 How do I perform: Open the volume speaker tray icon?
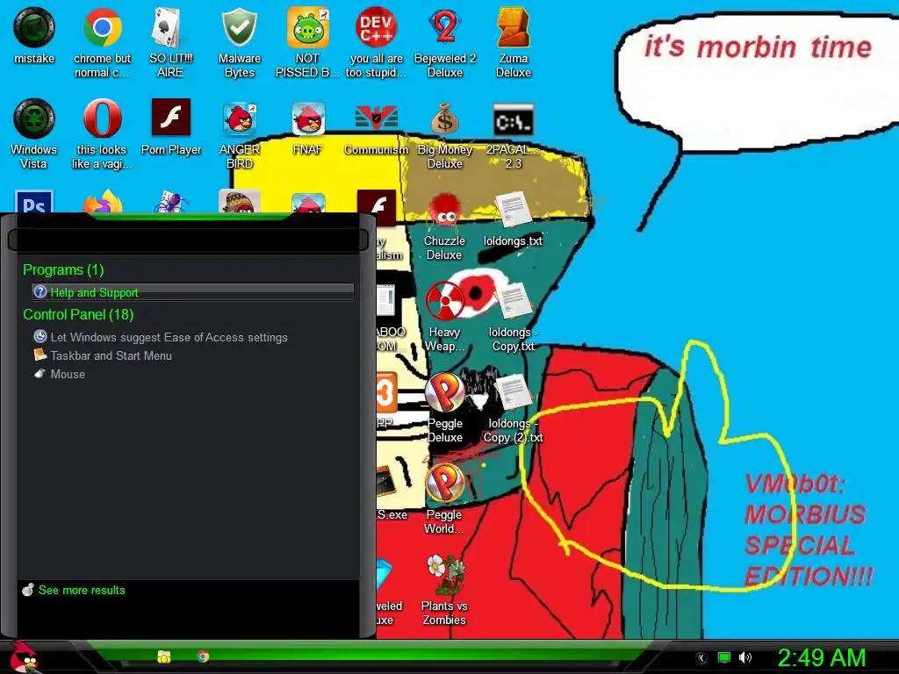pos(745,657)
